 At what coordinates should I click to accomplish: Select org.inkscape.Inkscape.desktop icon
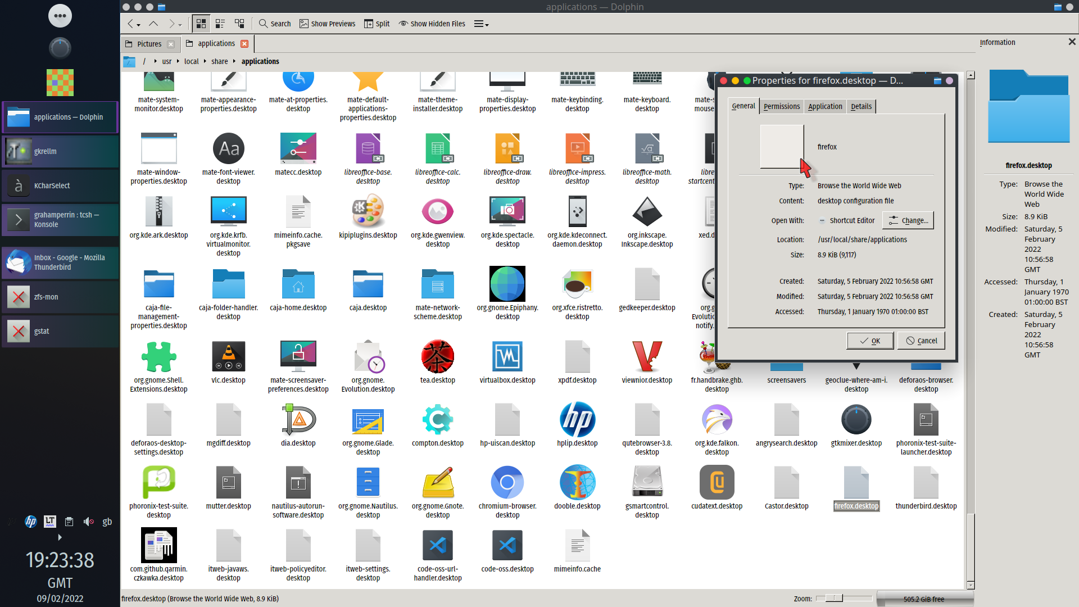click(647, 212)
